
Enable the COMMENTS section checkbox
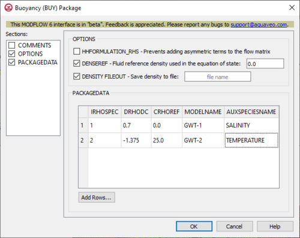tap(12, 46)
